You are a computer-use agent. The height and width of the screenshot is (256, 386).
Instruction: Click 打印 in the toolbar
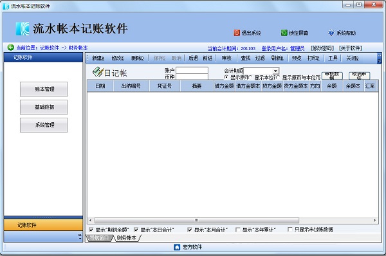(x=313, y=59)
